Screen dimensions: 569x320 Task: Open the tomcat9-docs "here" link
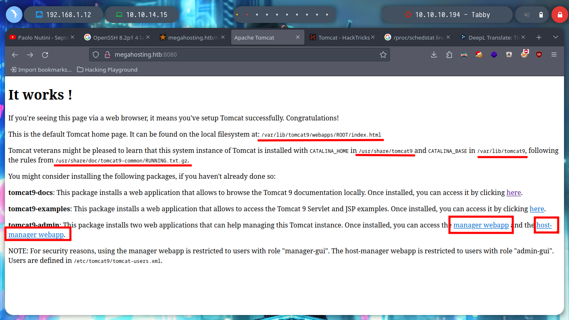coord(514,192)
